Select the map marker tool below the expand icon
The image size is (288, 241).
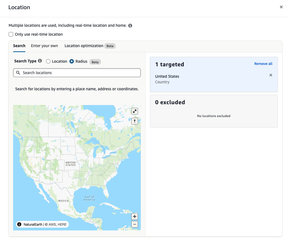(134, 121)
